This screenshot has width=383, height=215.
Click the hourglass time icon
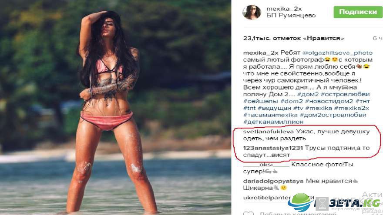point(322,204)
